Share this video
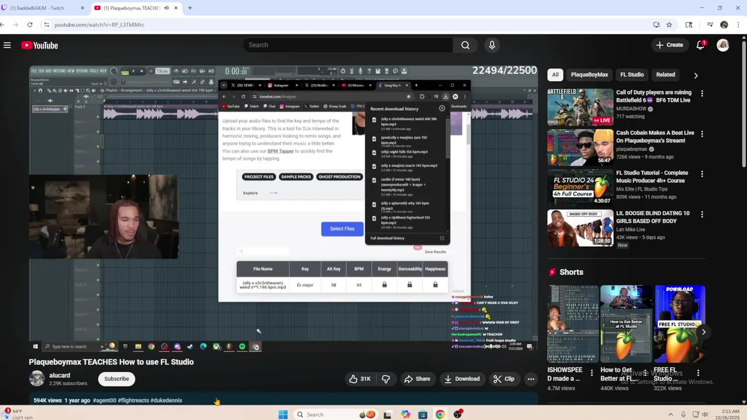Screen dimensions: 747x420 [417, 379]
